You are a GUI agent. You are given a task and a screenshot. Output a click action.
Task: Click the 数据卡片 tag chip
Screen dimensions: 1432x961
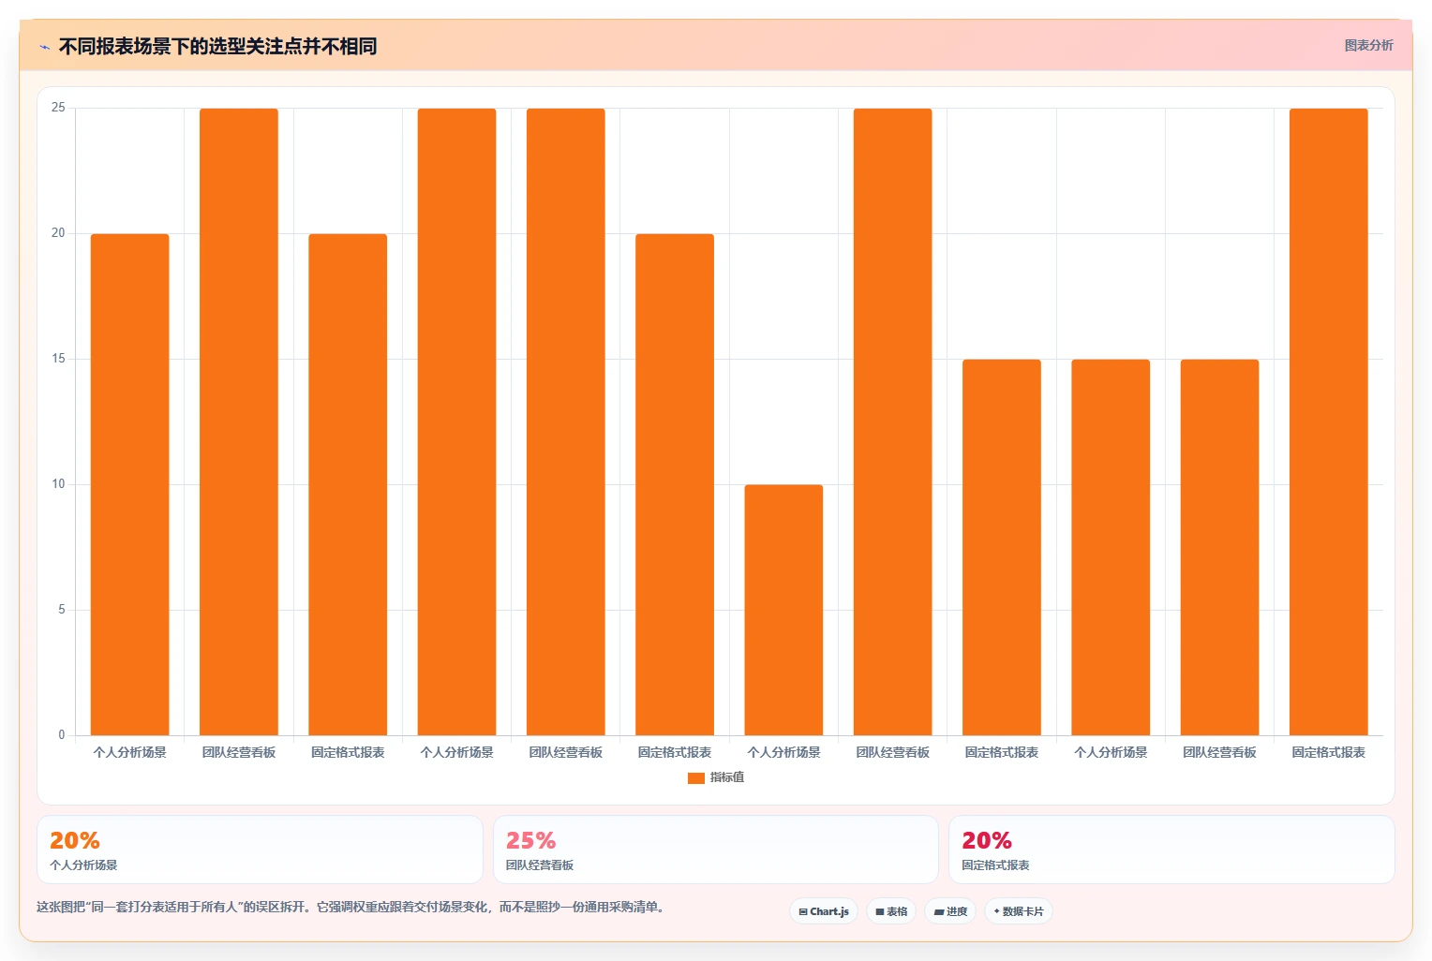click(1018, 911)
